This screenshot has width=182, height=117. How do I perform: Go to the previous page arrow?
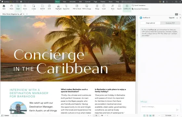pos(91,115)
